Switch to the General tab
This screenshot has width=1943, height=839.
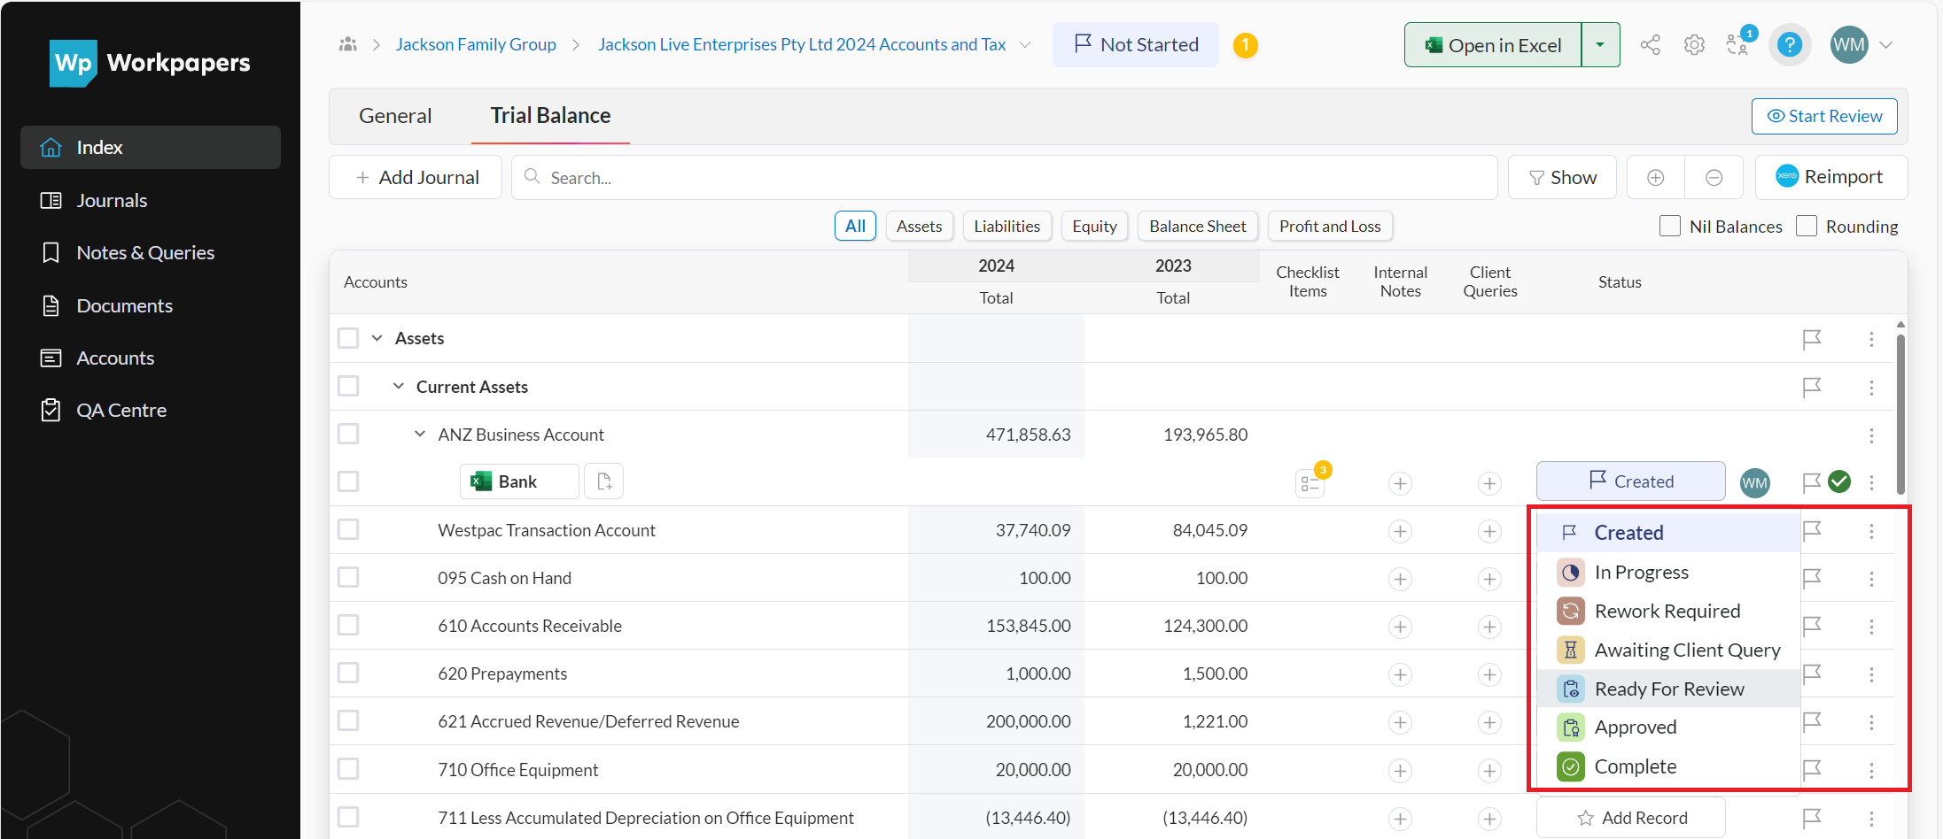pos(395,116)
